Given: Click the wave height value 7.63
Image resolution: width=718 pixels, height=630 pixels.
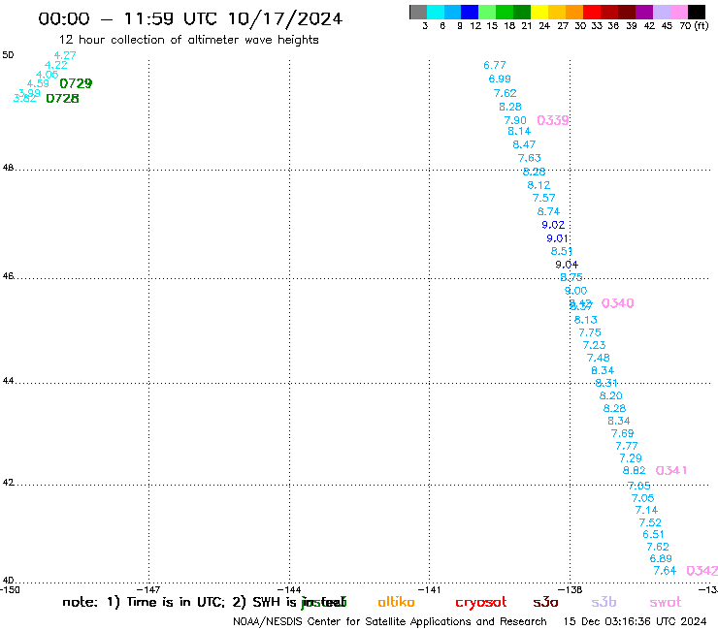Looking at the screenshot, I should pos(530,158).
